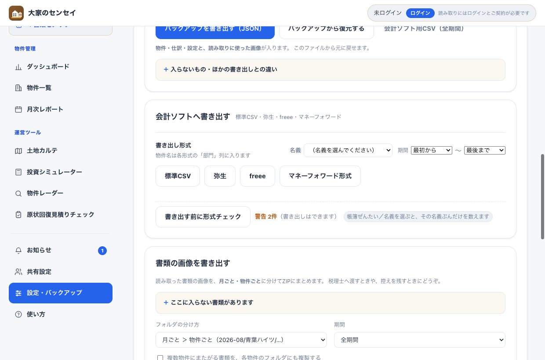Click the 投資シミュレーター calculator icon
Viewport: 545px width, 360px height.
18,172
